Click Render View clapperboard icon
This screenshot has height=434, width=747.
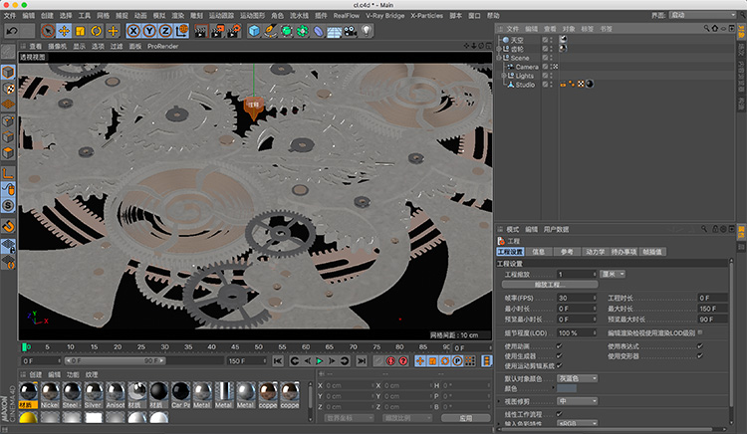click(201, 31)
